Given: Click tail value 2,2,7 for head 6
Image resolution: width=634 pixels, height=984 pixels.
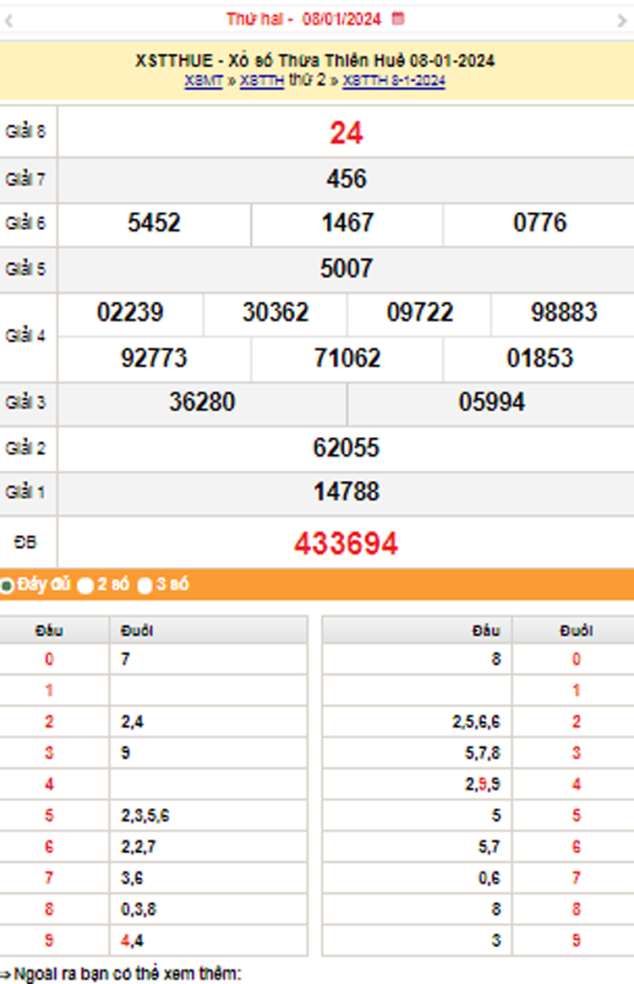Looking at the screenshot, I should tap(138, 847).
